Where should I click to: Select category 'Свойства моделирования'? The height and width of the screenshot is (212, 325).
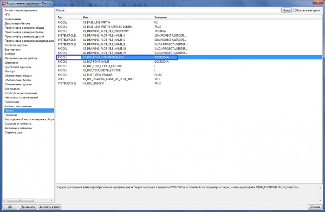[21, 93]
